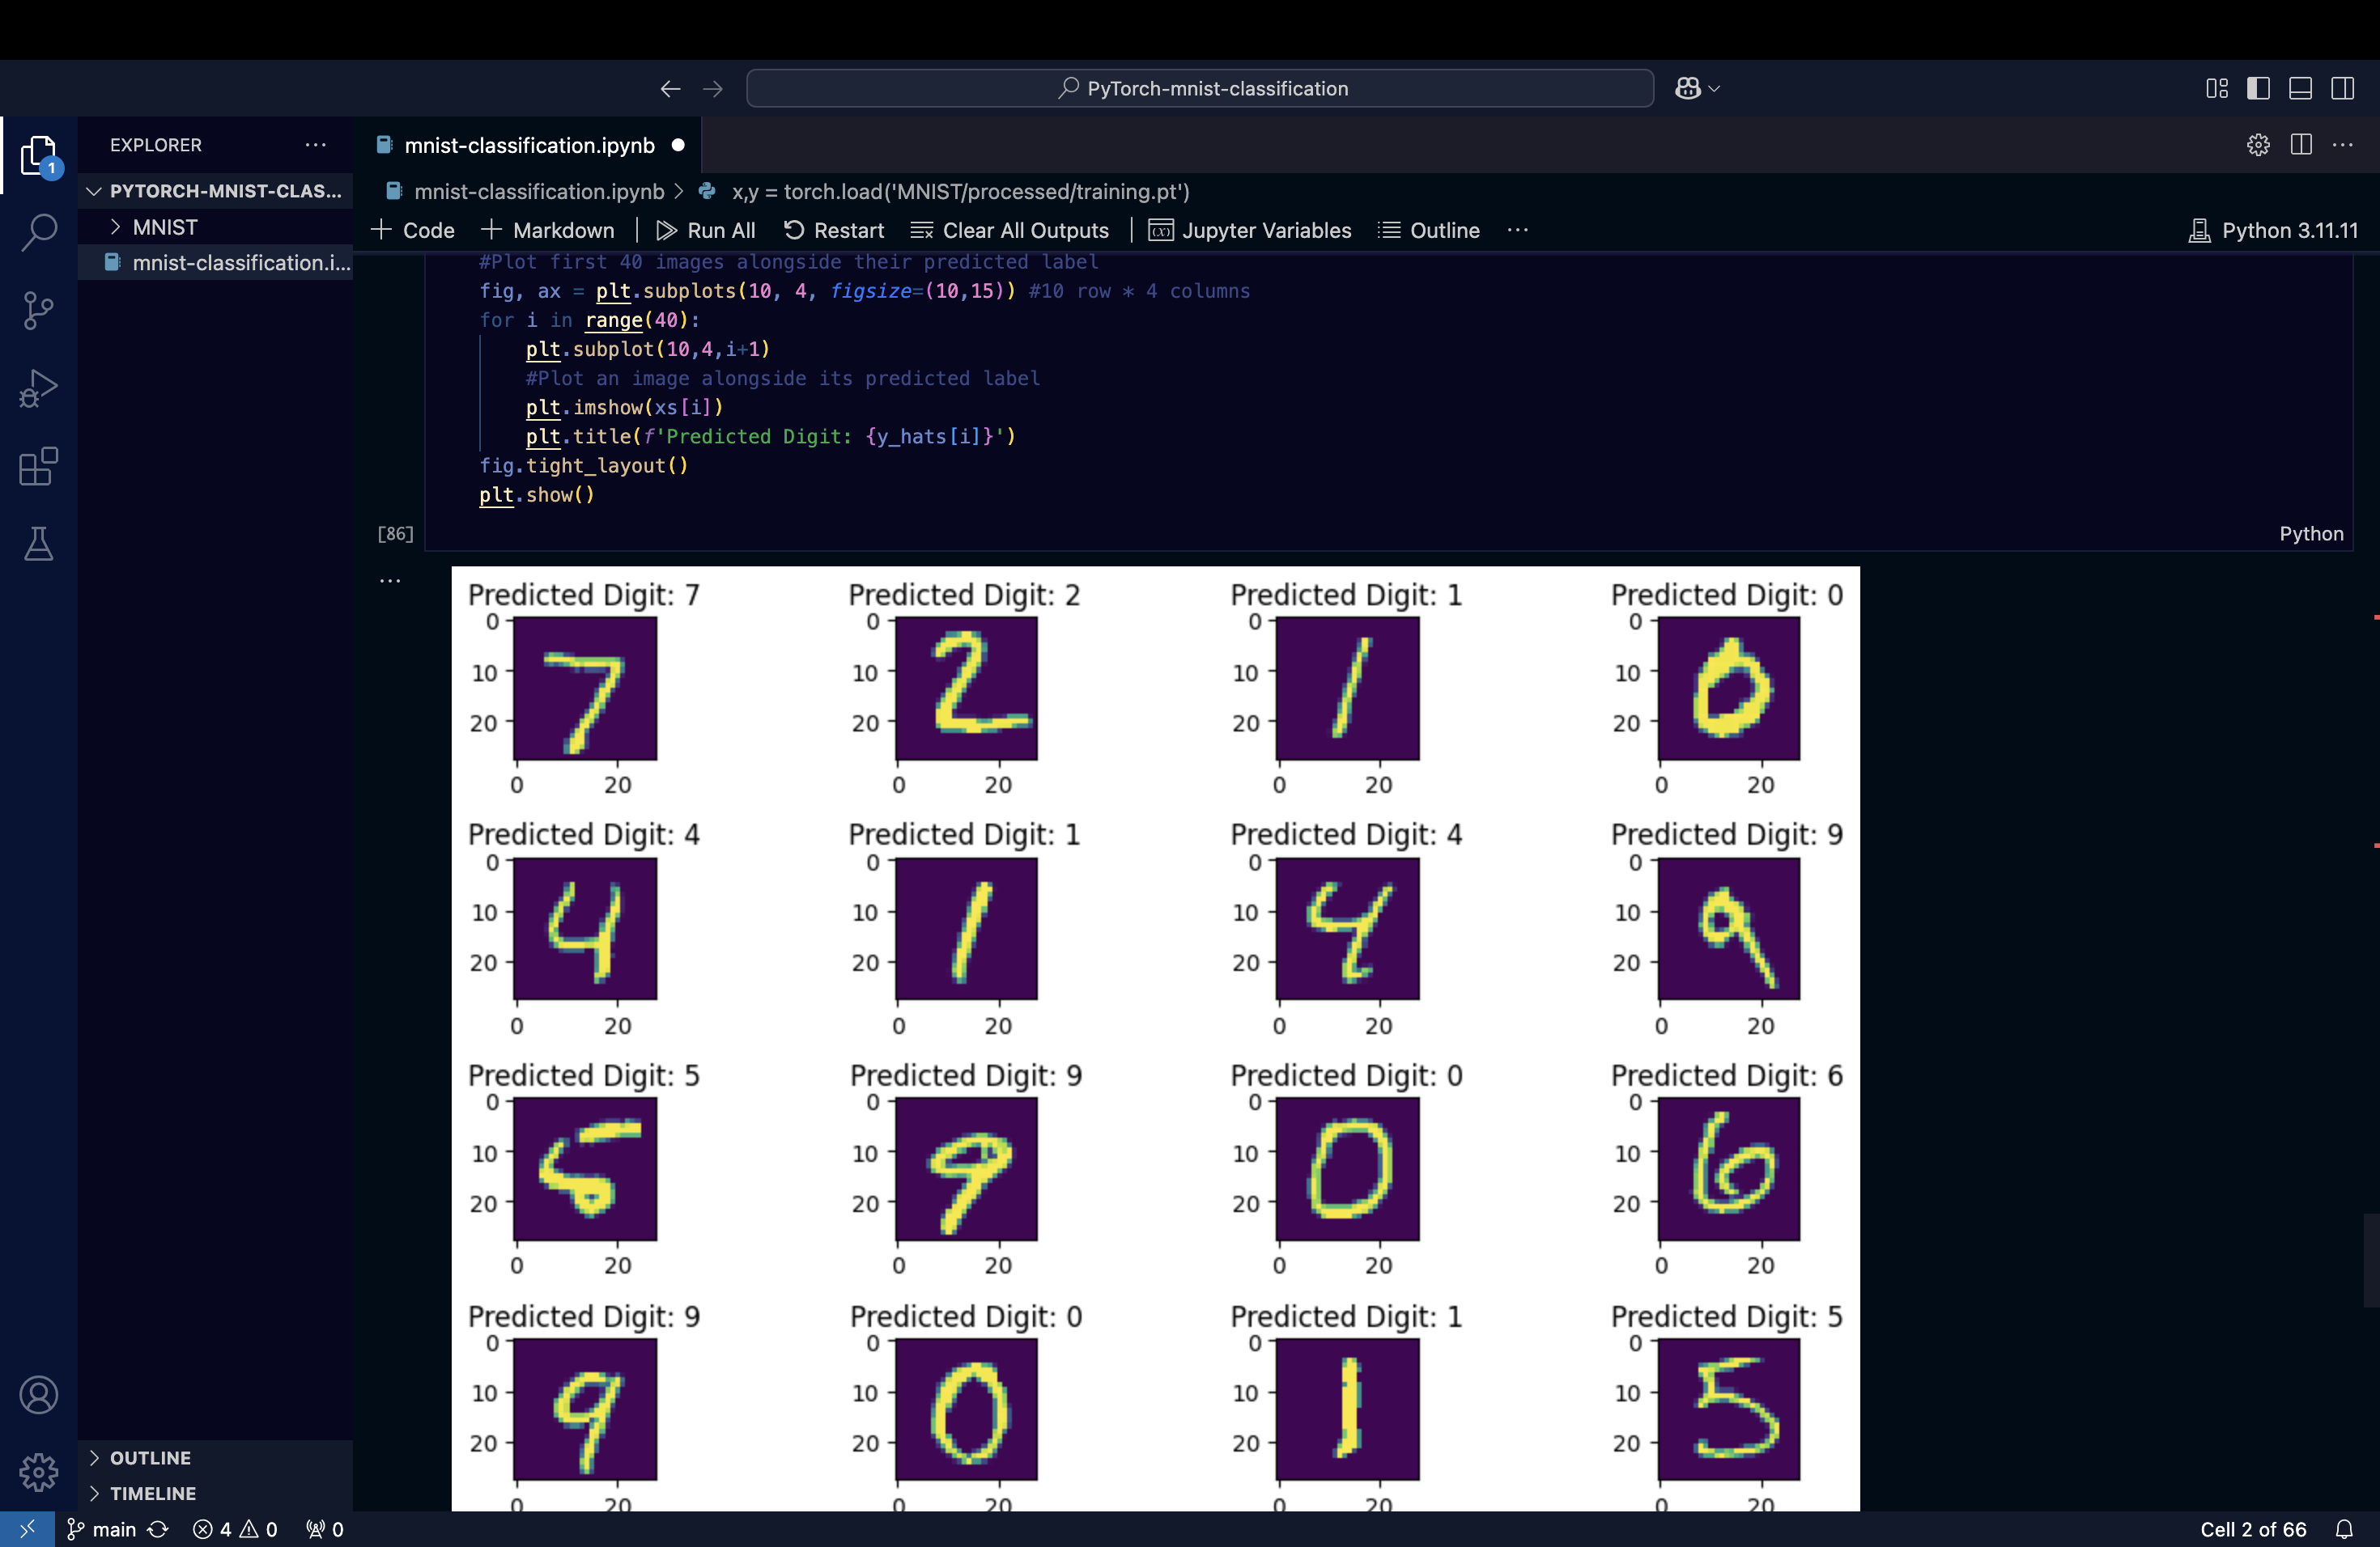
Task: Open the Search view in activity bar
Action: coord(38,232)
